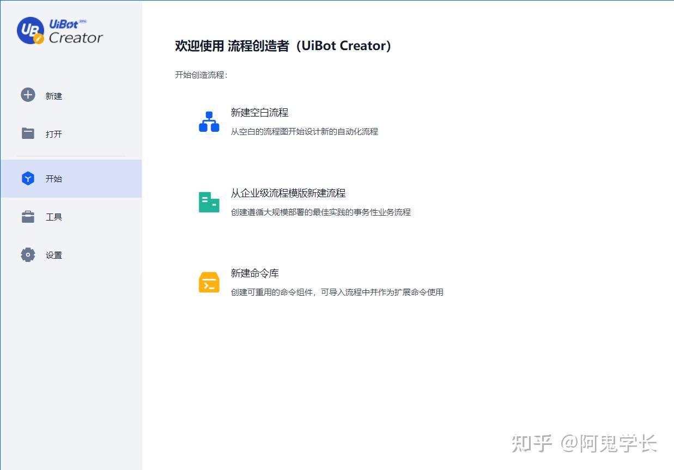674x470 pixels.
Task: Click 新建命令库 to create command library
Action: pos(254,273)
